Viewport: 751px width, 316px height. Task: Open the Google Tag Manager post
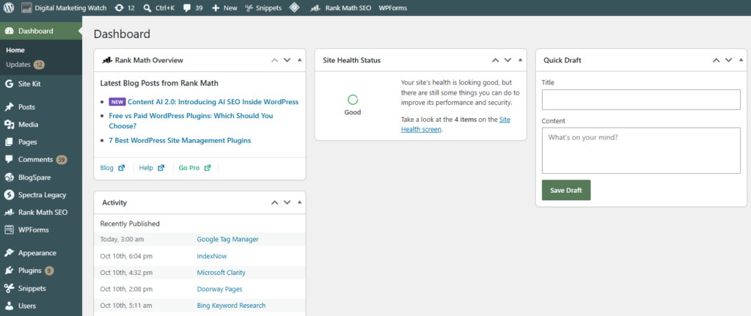coord(227,240)
